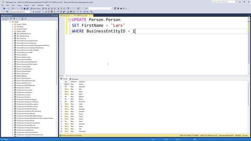Click the 'Hernandez' last name cell
The image size is (251, 141).
click(x=82, y=132)
